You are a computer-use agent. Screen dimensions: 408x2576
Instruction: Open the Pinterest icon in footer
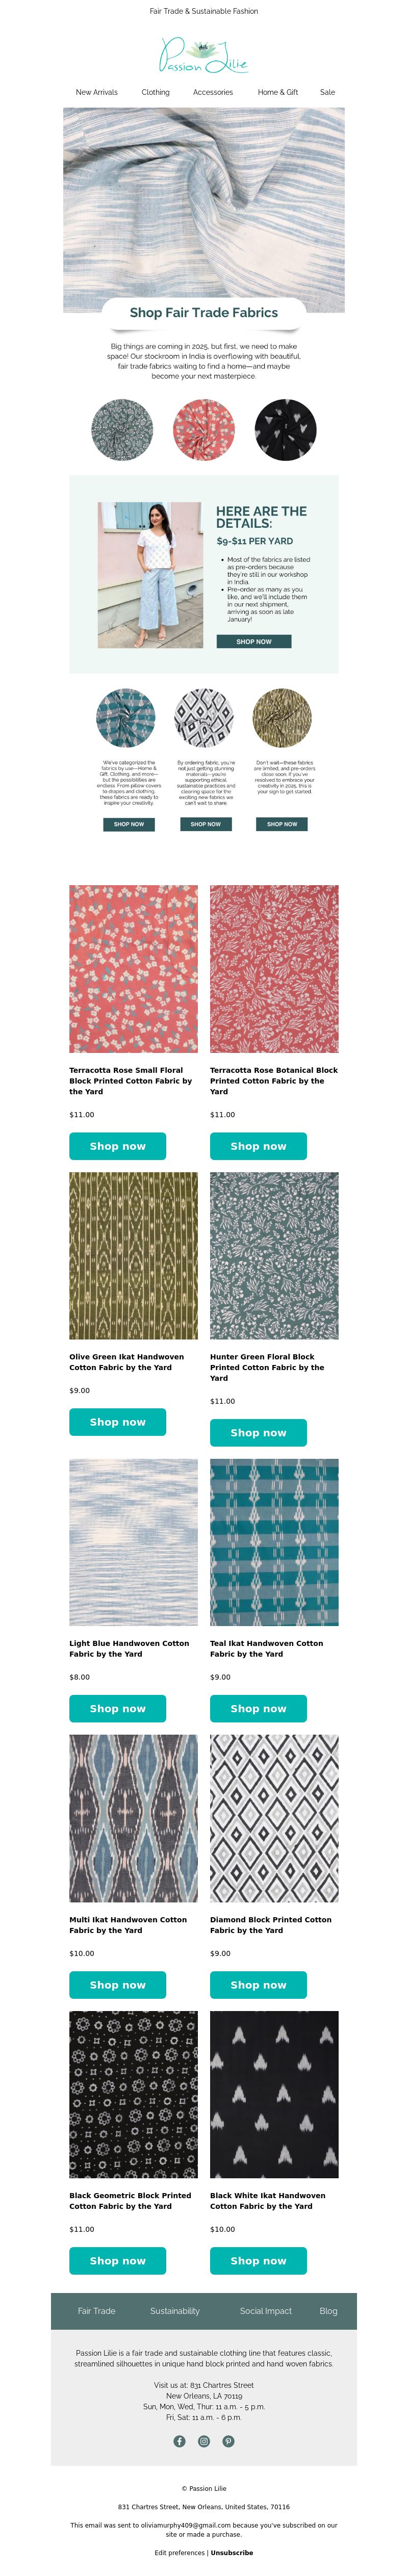click(228, 2441)
